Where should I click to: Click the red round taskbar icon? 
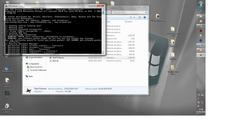click(x=201, y=31)
